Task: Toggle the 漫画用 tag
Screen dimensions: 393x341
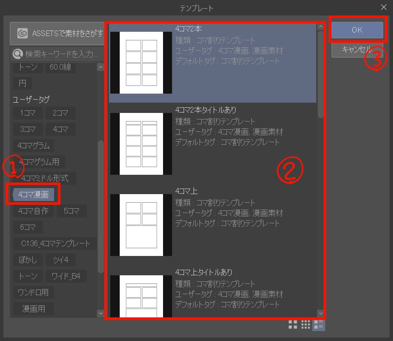Action: click(33, 309)
